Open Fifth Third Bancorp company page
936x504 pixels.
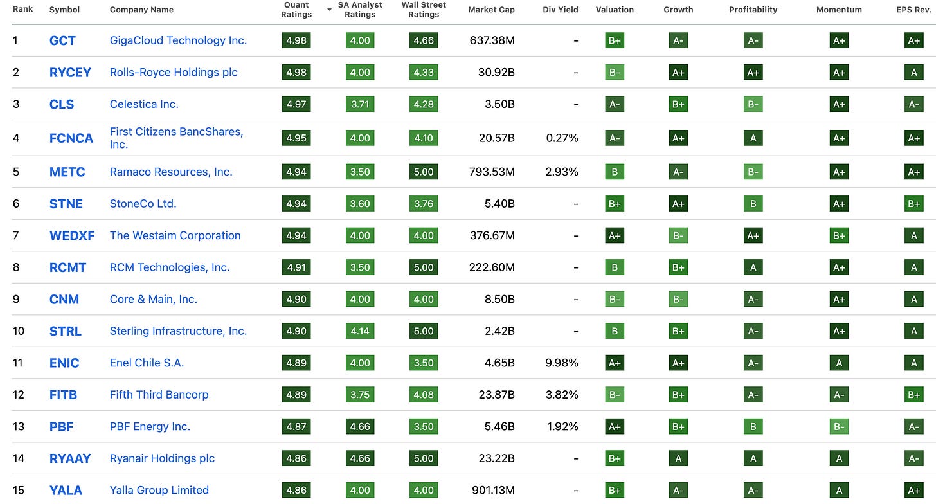(159, 395)
